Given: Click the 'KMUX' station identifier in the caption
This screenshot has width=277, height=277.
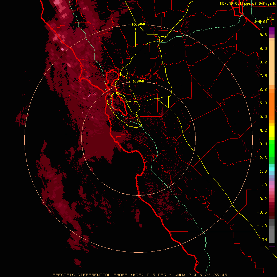Looking at the screenshot, I should 180,275.
